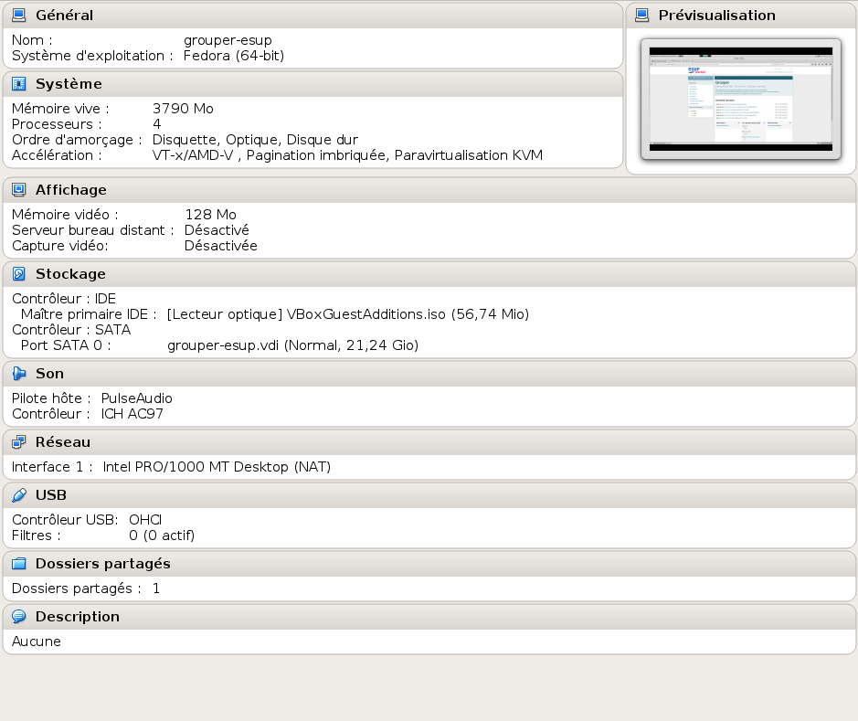Click the Description speech bubble icon
Image resolution: width=858 pixels, height=721 pixels.
point(18,617)
